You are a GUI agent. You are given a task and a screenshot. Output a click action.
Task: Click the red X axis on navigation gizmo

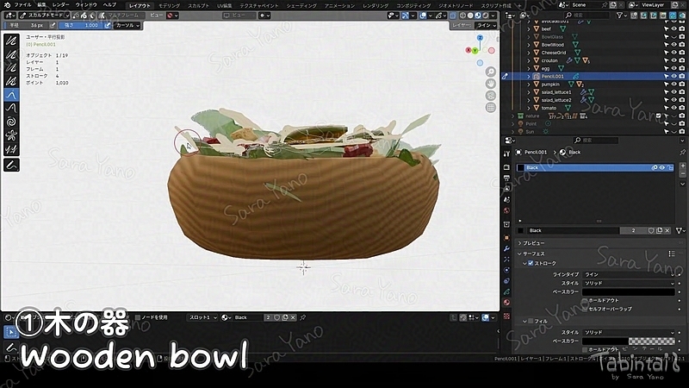(x=469, y=50)
